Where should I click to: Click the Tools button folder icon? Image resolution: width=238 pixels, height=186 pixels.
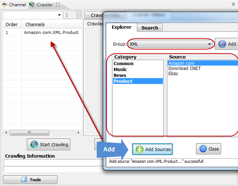[x=24, y=179]
